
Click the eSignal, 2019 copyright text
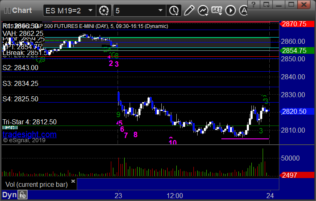(x=24, y=140)
